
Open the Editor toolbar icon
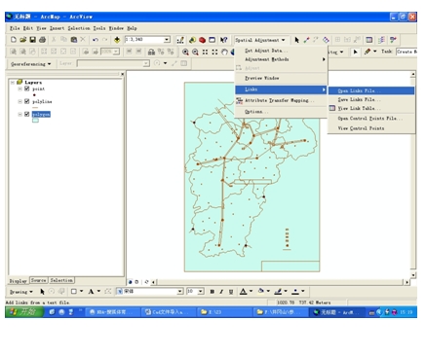pyautogui.click(x=180, y=40)
